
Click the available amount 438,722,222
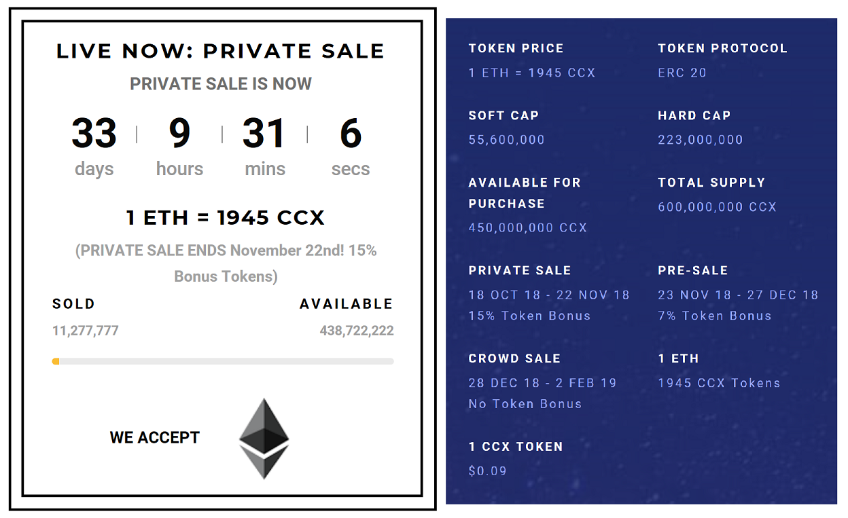(357, 331)
